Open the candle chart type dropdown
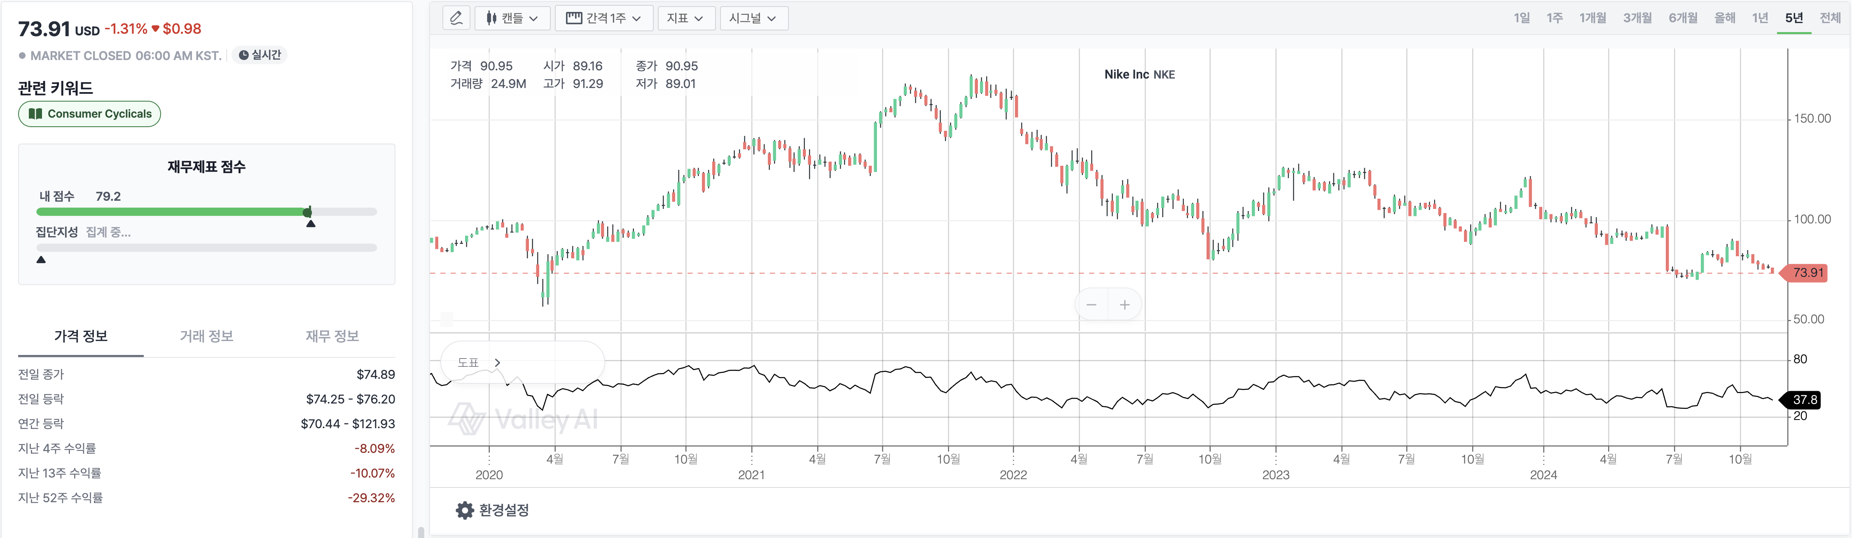The height and width of the screenshot is (538, 1852). pyautogui.click(x=512, y=18)
